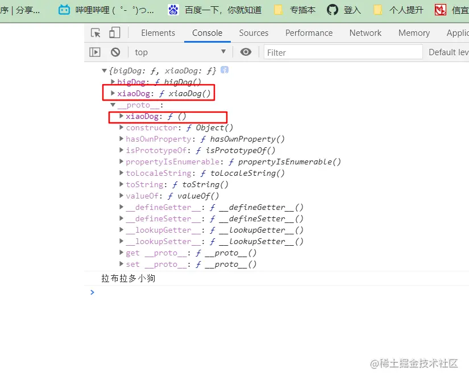Open the 分享 bookmark at bar start
This screenshot has height=380, width=469.
tap(20, 10)
